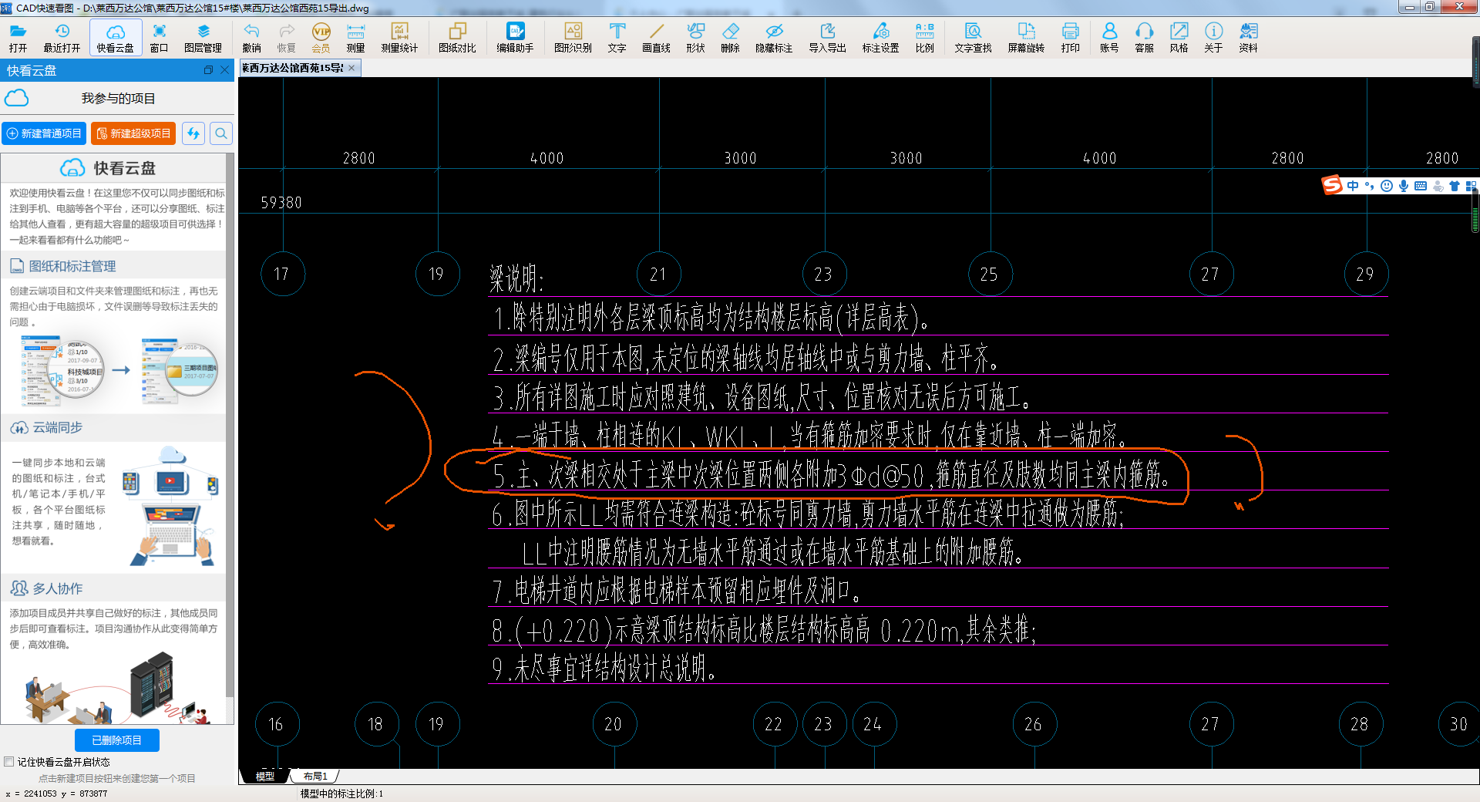Click the 打印 print icon
1480x802 pixels.
[1070, 37]
